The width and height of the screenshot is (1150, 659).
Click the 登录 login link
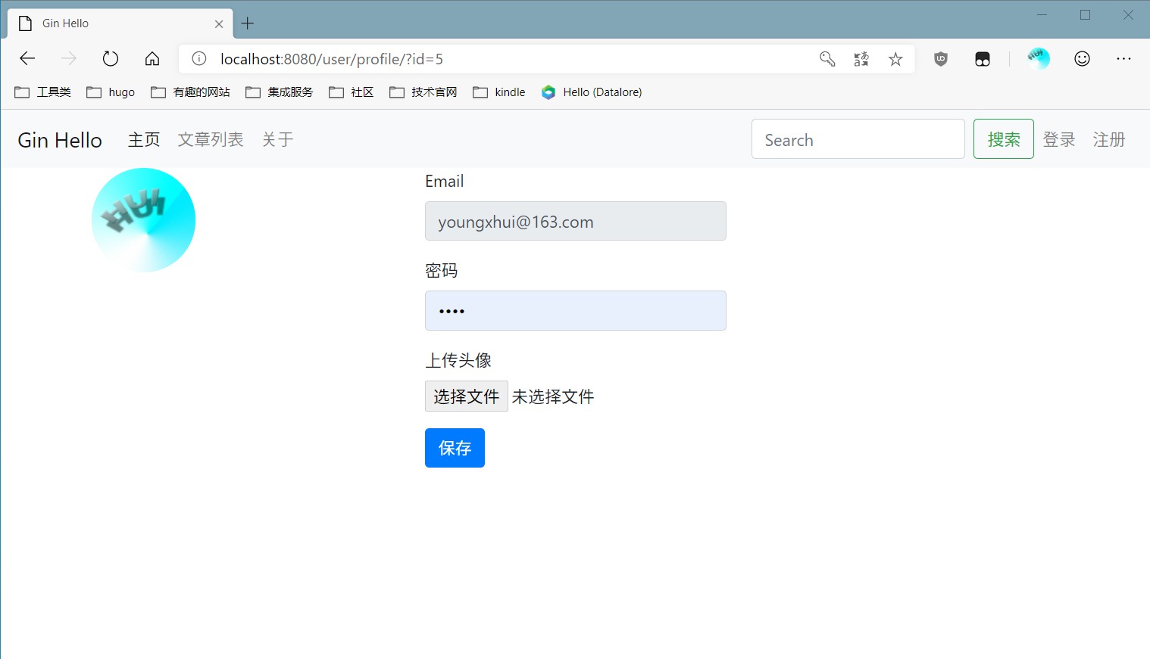pyautogui.click(x=1059, y=139)
